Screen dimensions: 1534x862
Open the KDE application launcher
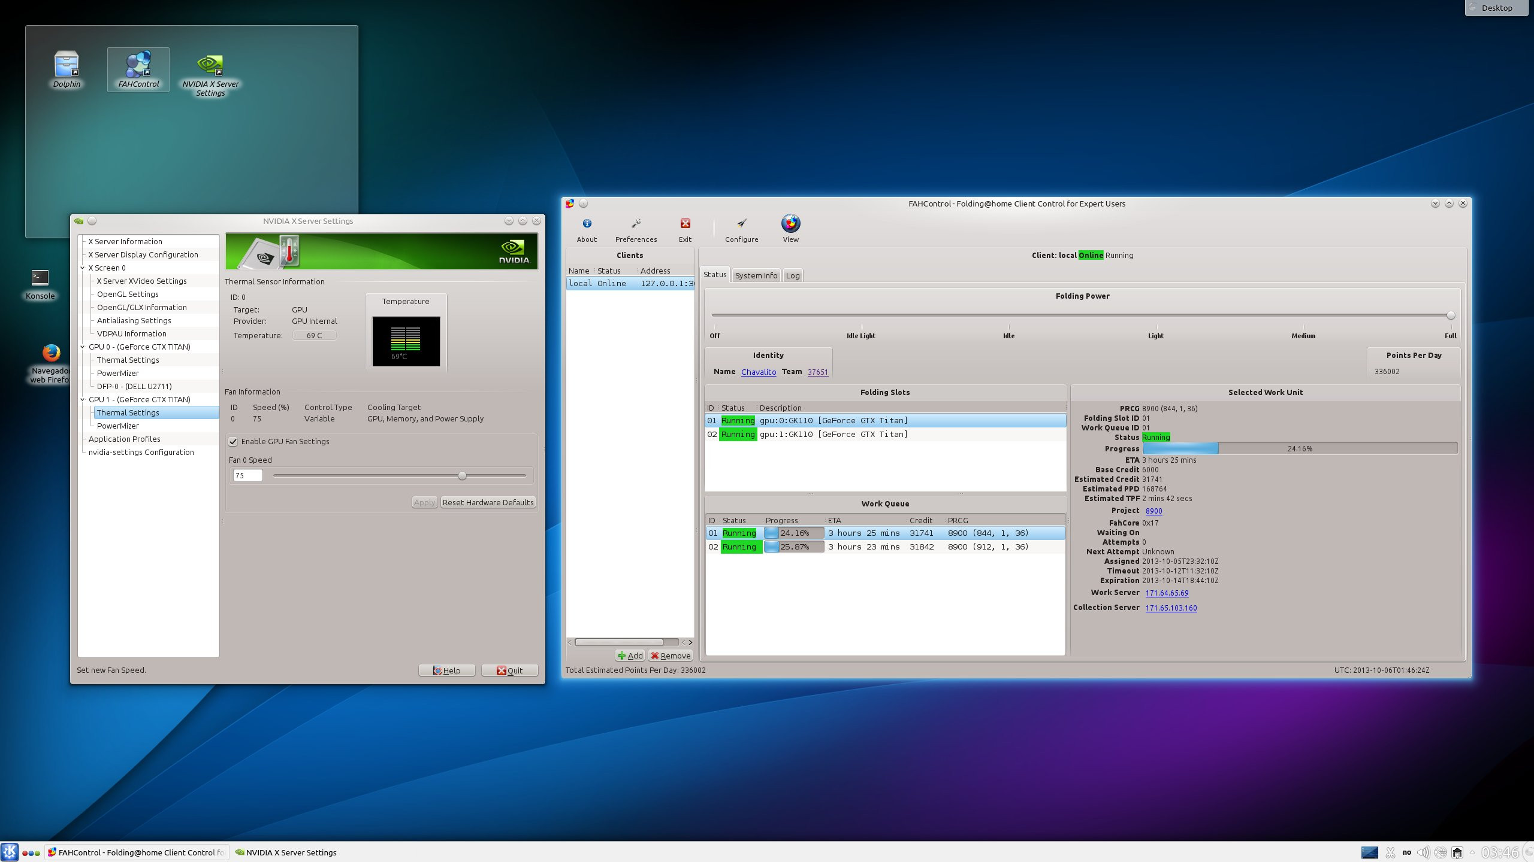[x=10, y=852]
